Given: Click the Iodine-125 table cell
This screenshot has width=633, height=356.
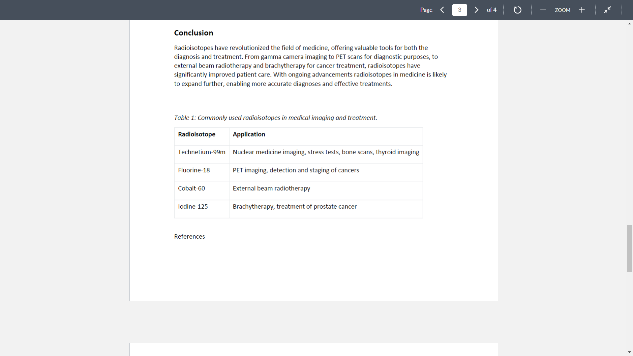Looking at the screenshot, I should [x=193, y=206].
